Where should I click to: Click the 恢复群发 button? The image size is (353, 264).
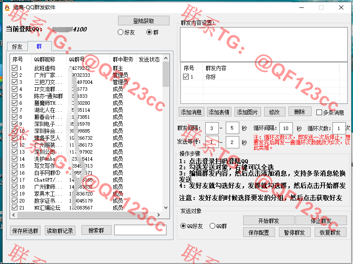click(330, 233)
